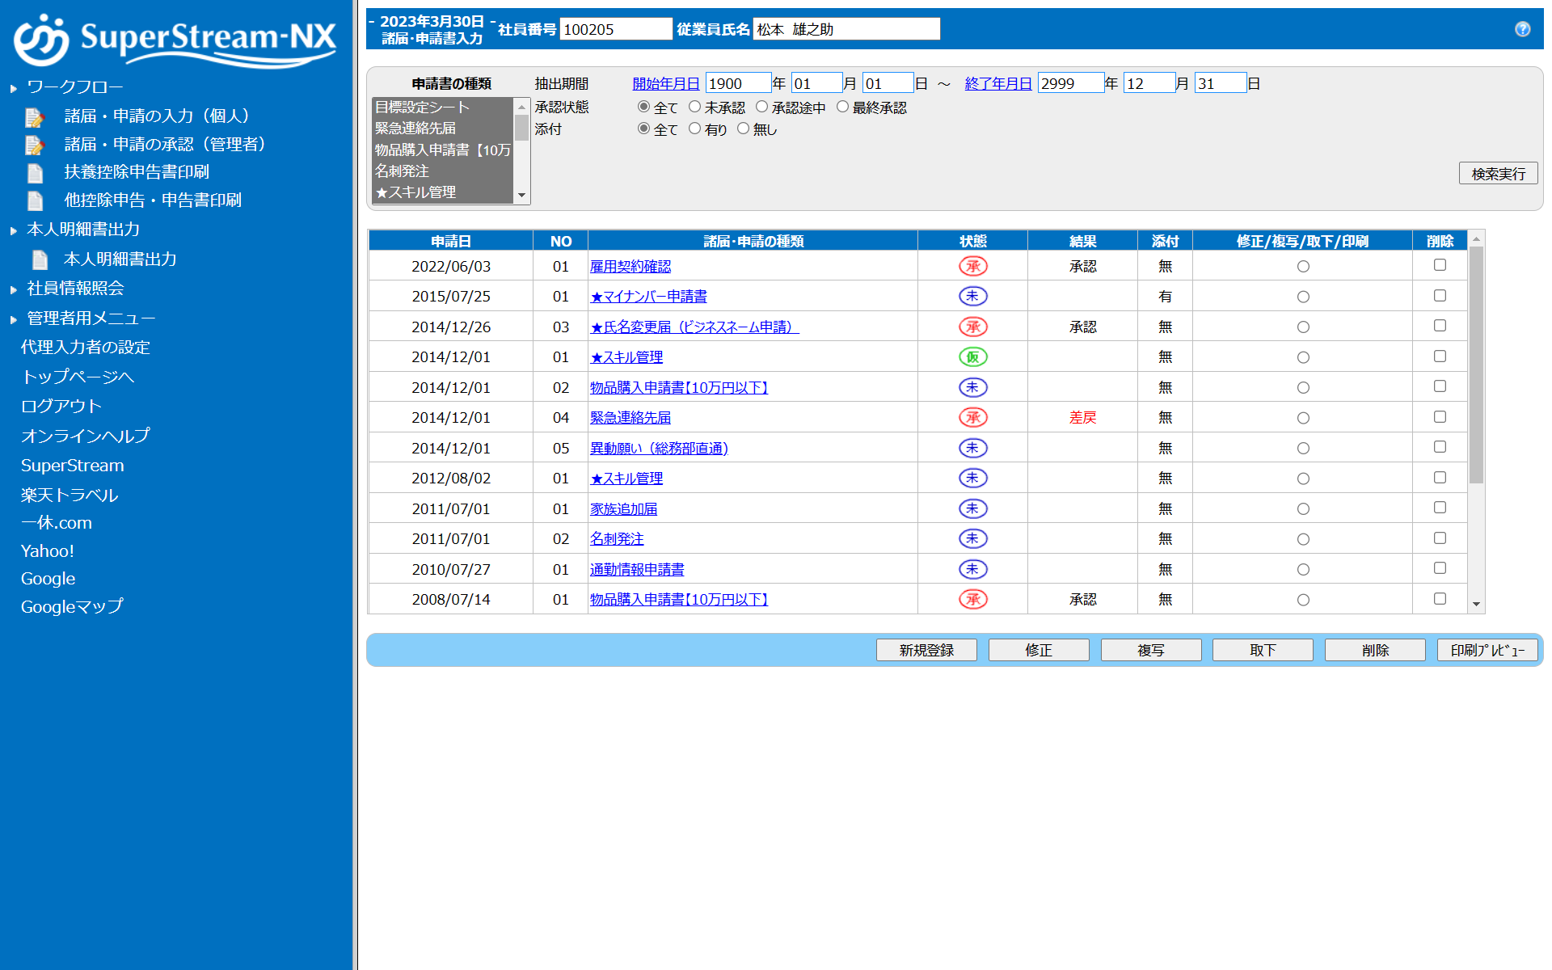
Task: Choose ログアウト from the side menu
Action: click(61, 407)
